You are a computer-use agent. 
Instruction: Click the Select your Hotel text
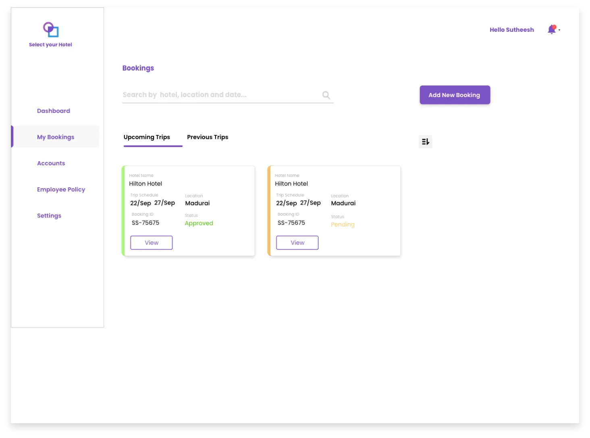click(x=50, y=45)
